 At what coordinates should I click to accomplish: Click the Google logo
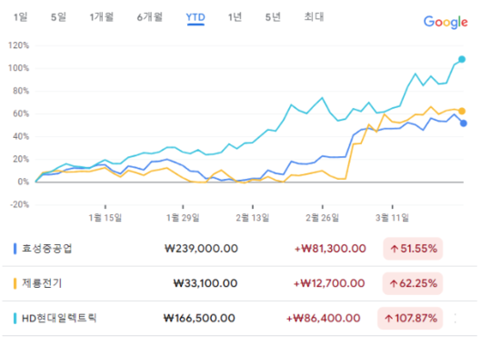pyautogui.click(x=446, y=22)
